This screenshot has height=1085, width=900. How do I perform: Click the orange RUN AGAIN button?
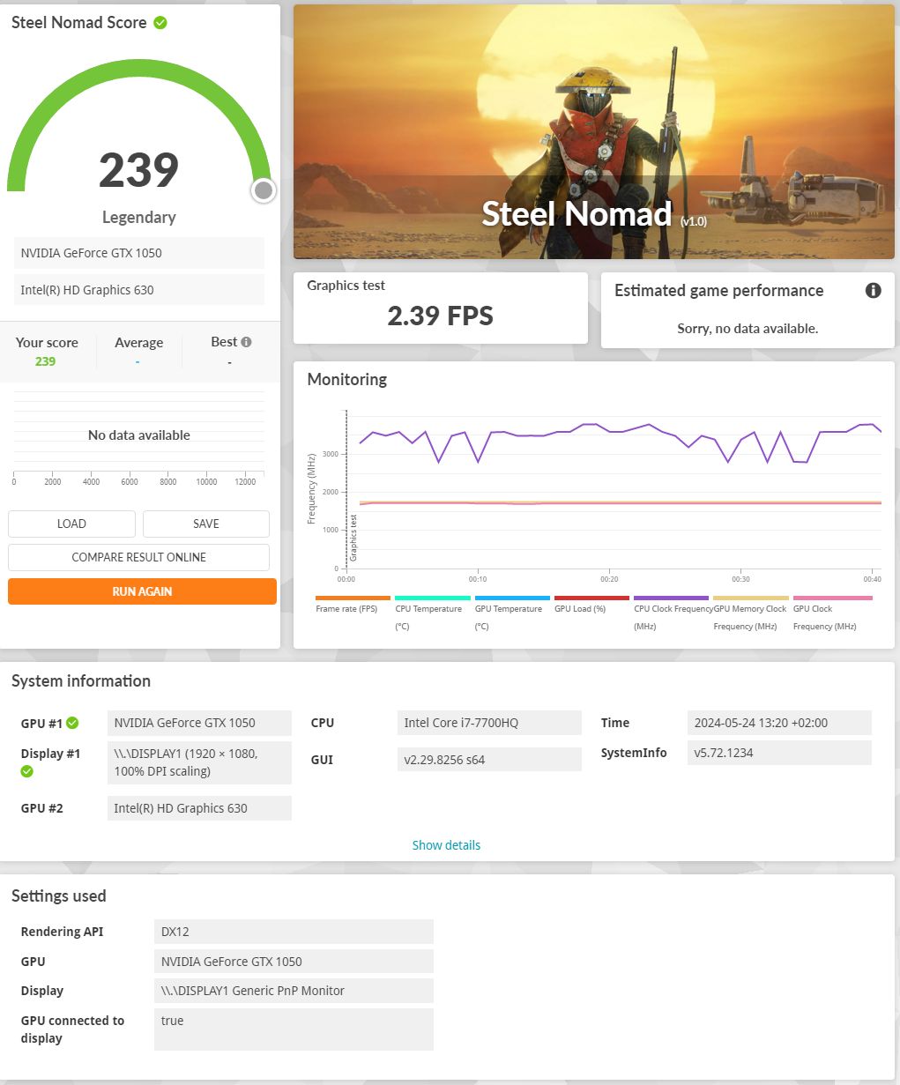click(x=142, y=591)
